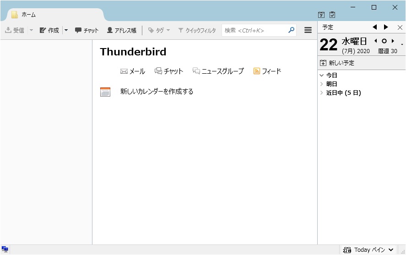The height and width of the screenshot is (255, 406).
Task: Jump to today using the circle button
Action: click(x=384, y=41)
